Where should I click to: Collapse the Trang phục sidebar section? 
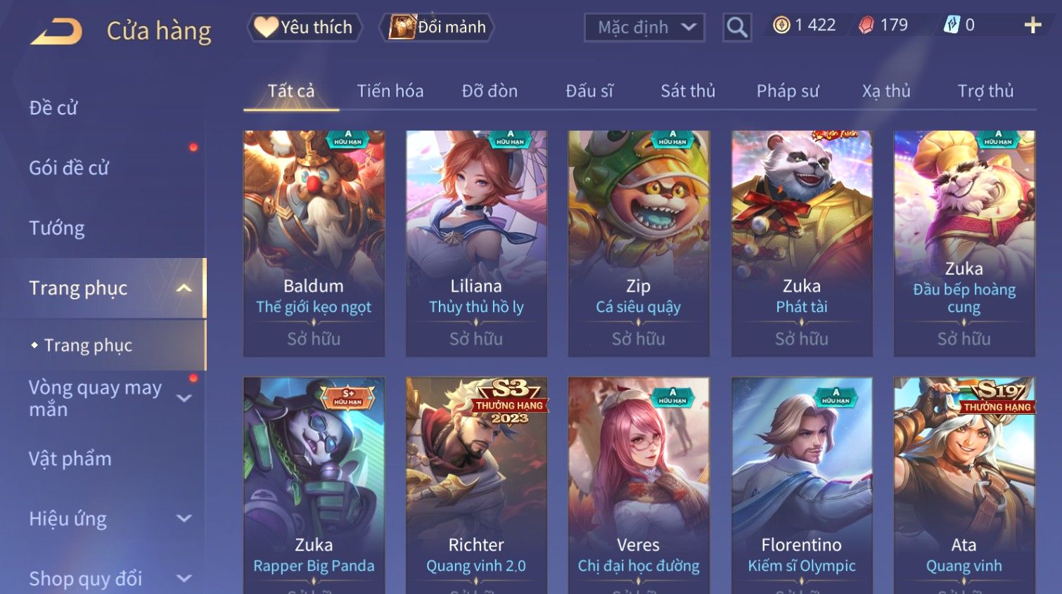coord(184,288)
